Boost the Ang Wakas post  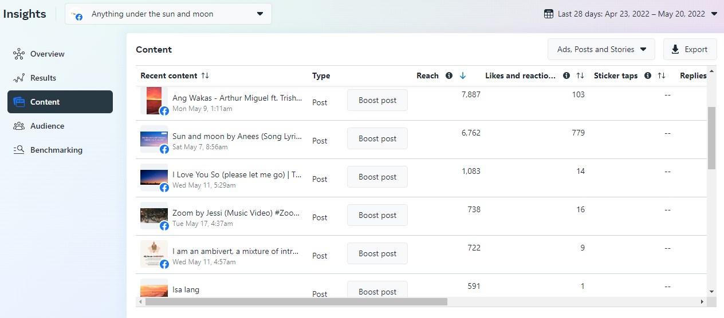tap(377, 100)
